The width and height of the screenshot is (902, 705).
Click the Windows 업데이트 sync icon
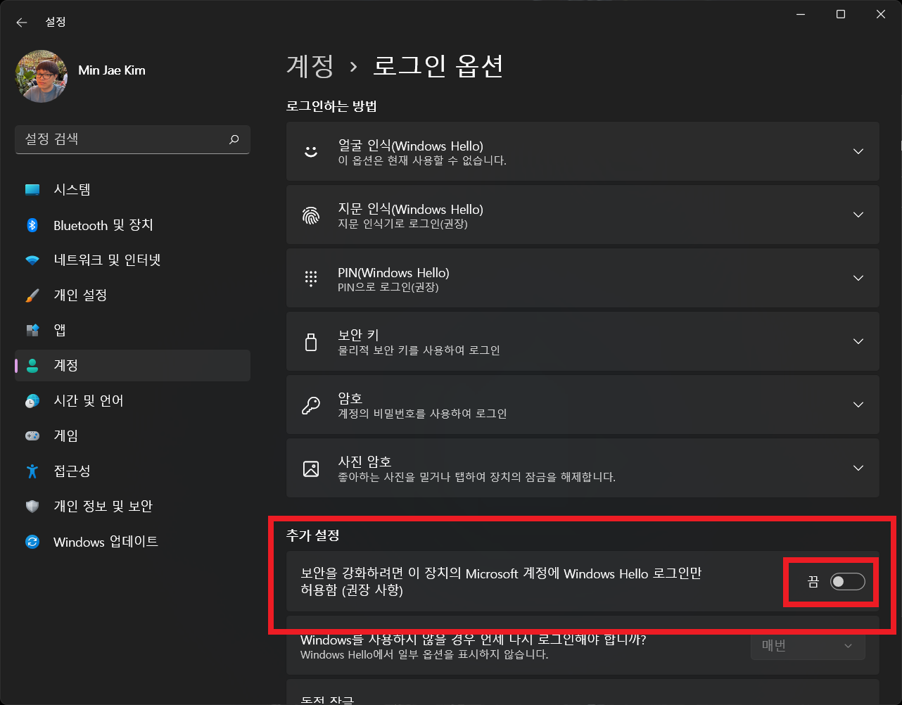32,542
